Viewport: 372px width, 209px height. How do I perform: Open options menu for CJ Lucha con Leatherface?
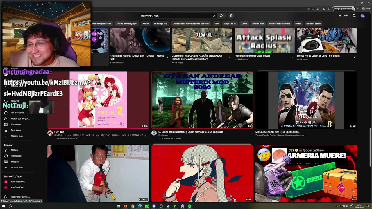(x=252, y=132)
